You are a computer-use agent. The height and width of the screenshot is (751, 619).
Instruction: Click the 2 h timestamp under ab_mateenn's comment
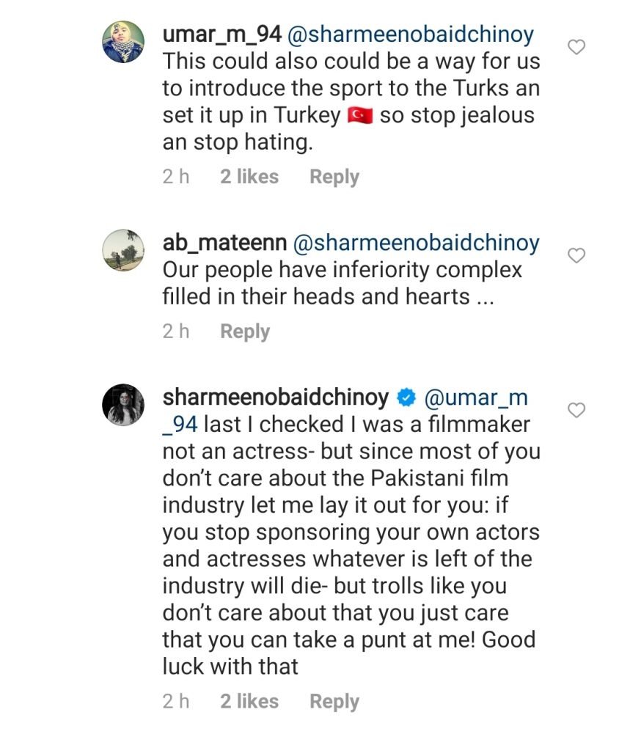176,331
